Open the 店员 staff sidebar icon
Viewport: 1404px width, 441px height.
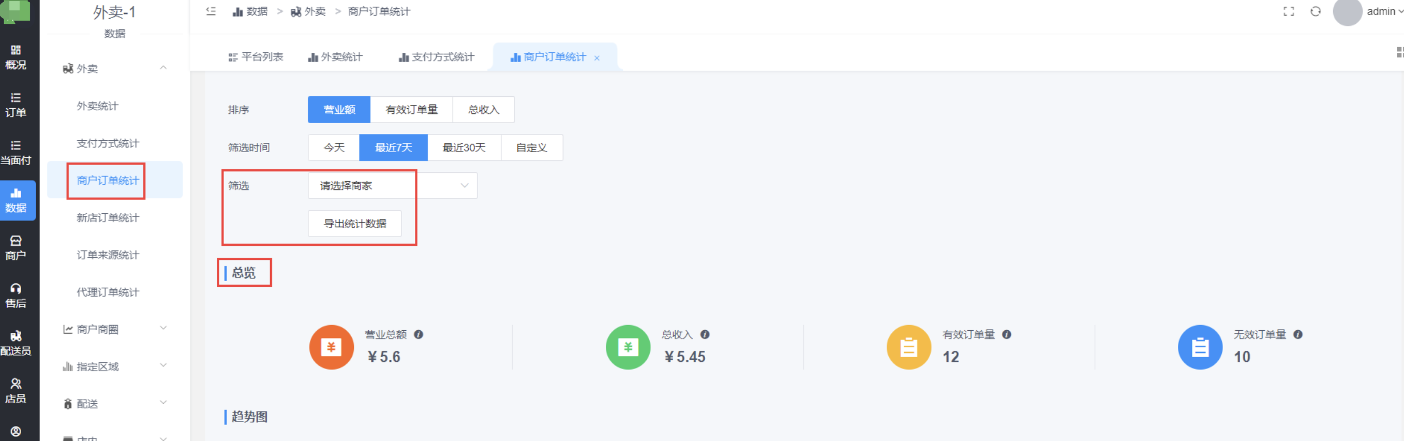coord(16,391)
